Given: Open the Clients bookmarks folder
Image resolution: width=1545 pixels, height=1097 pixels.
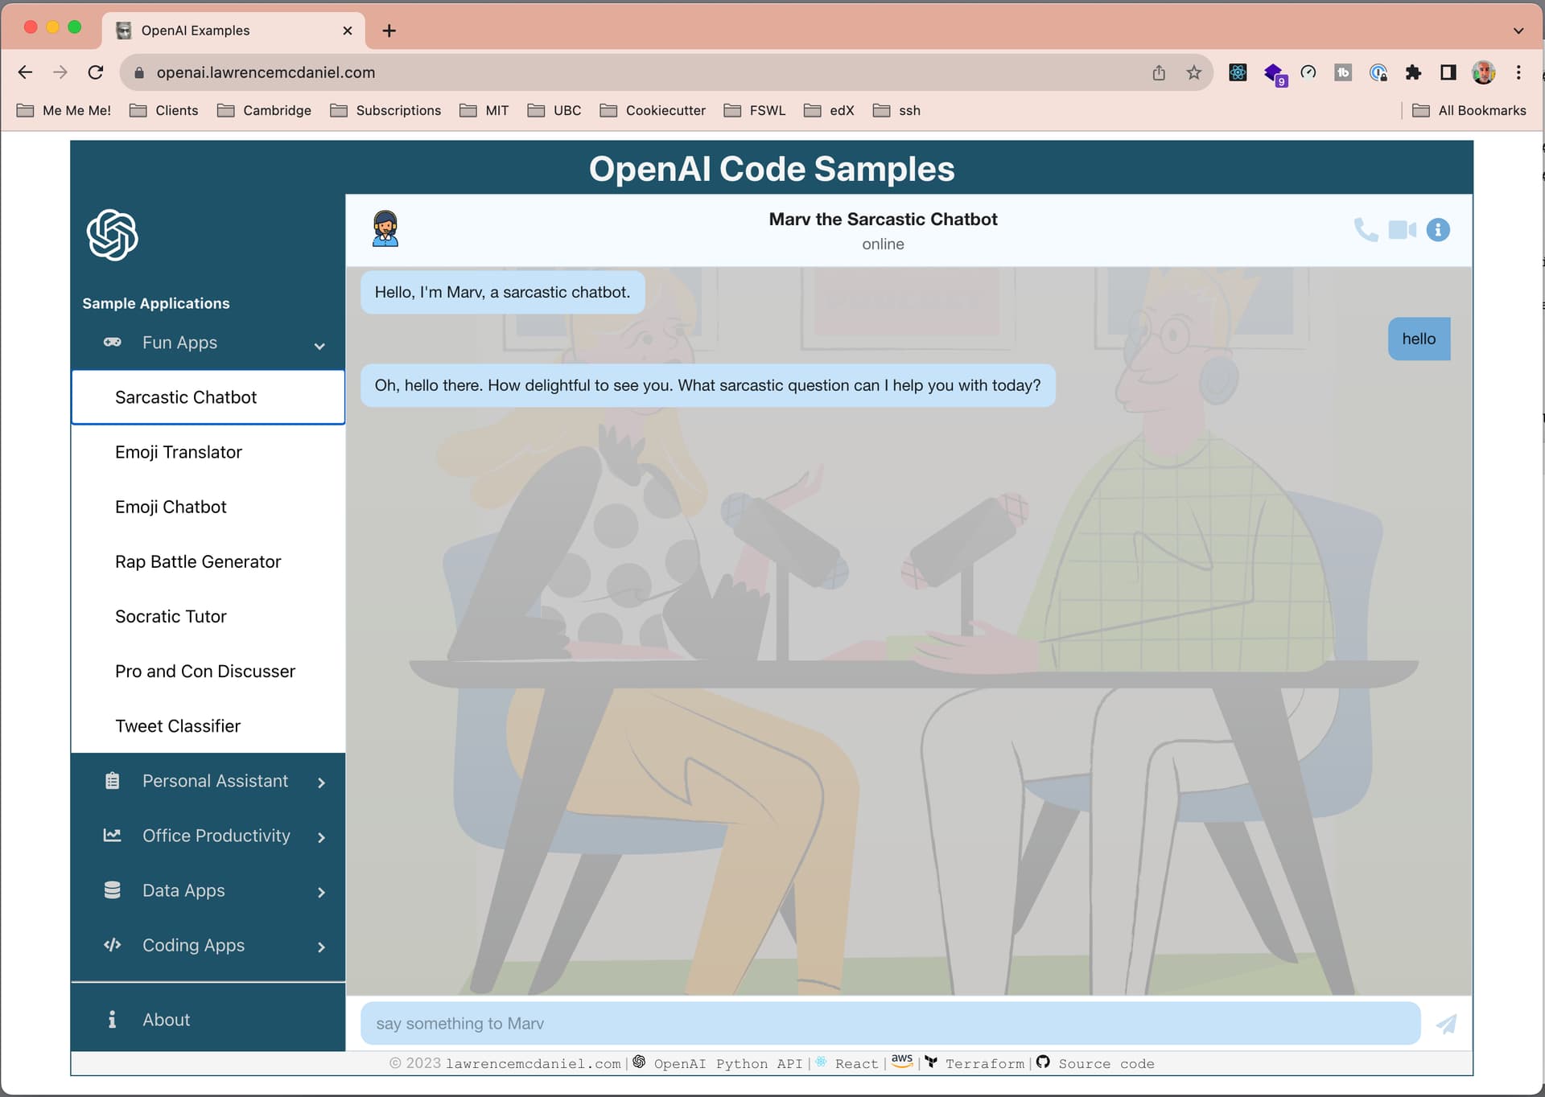Looking at the screenshot, I should pos(164,110).
